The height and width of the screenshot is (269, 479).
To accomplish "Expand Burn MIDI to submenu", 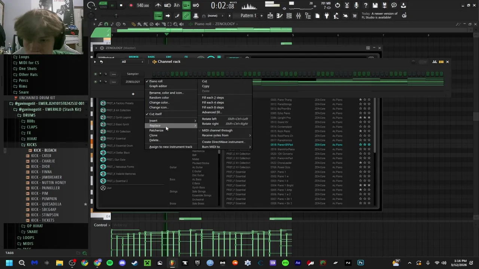I will coord(226,147).
